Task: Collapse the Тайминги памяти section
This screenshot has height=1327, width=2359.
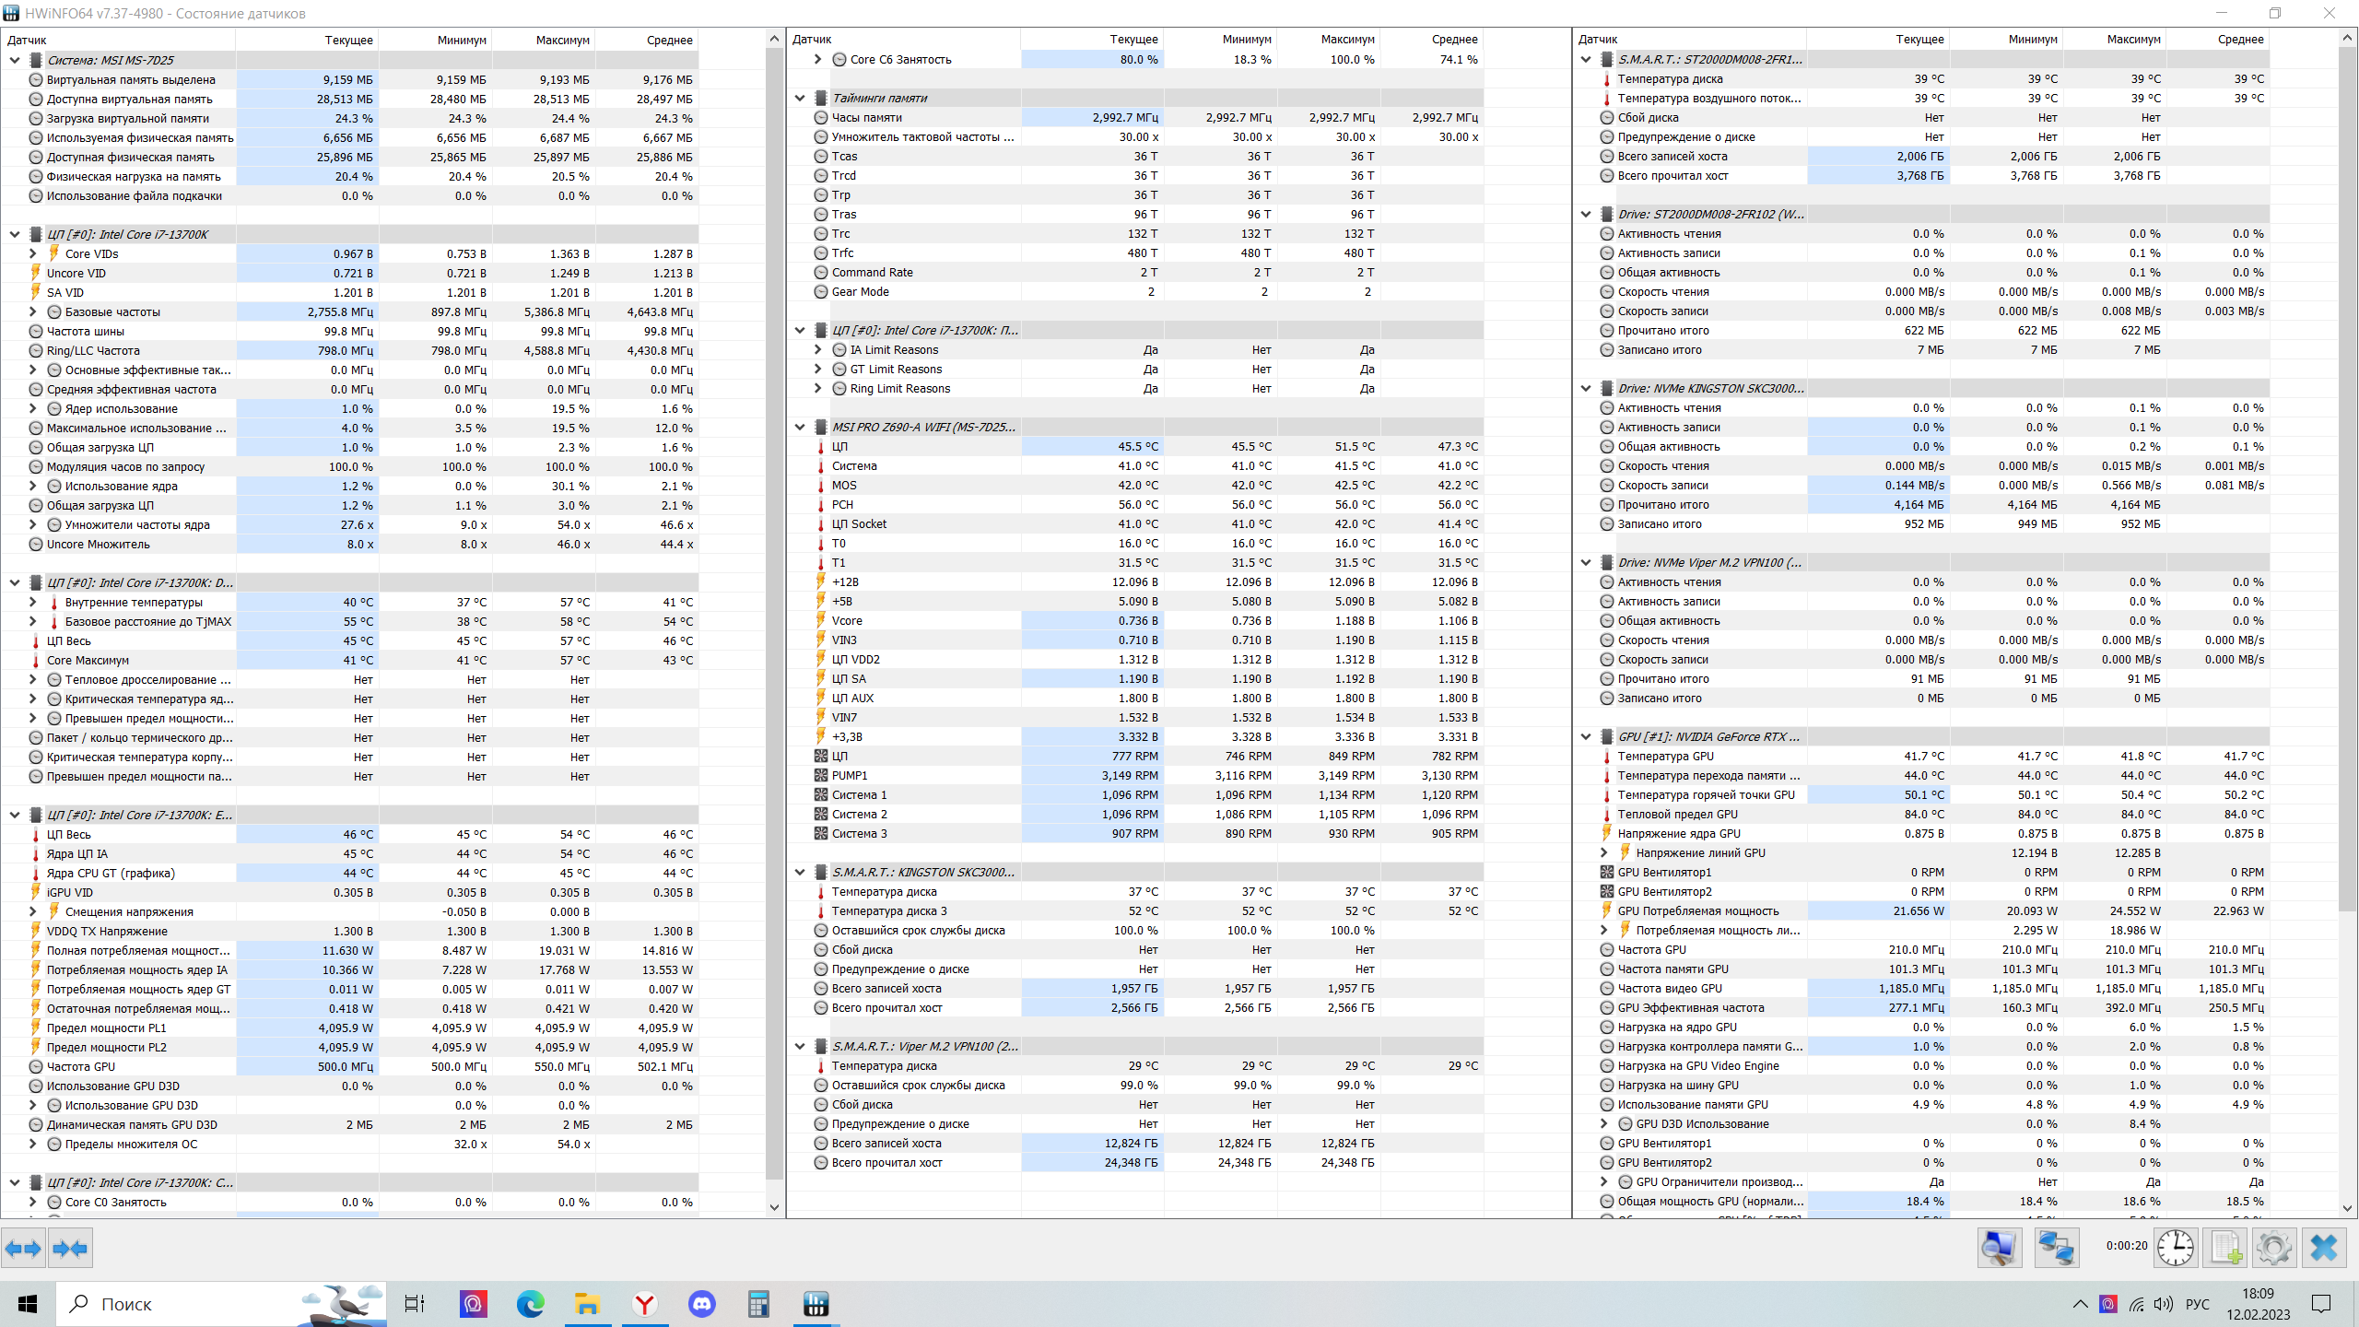Action: 800,98
